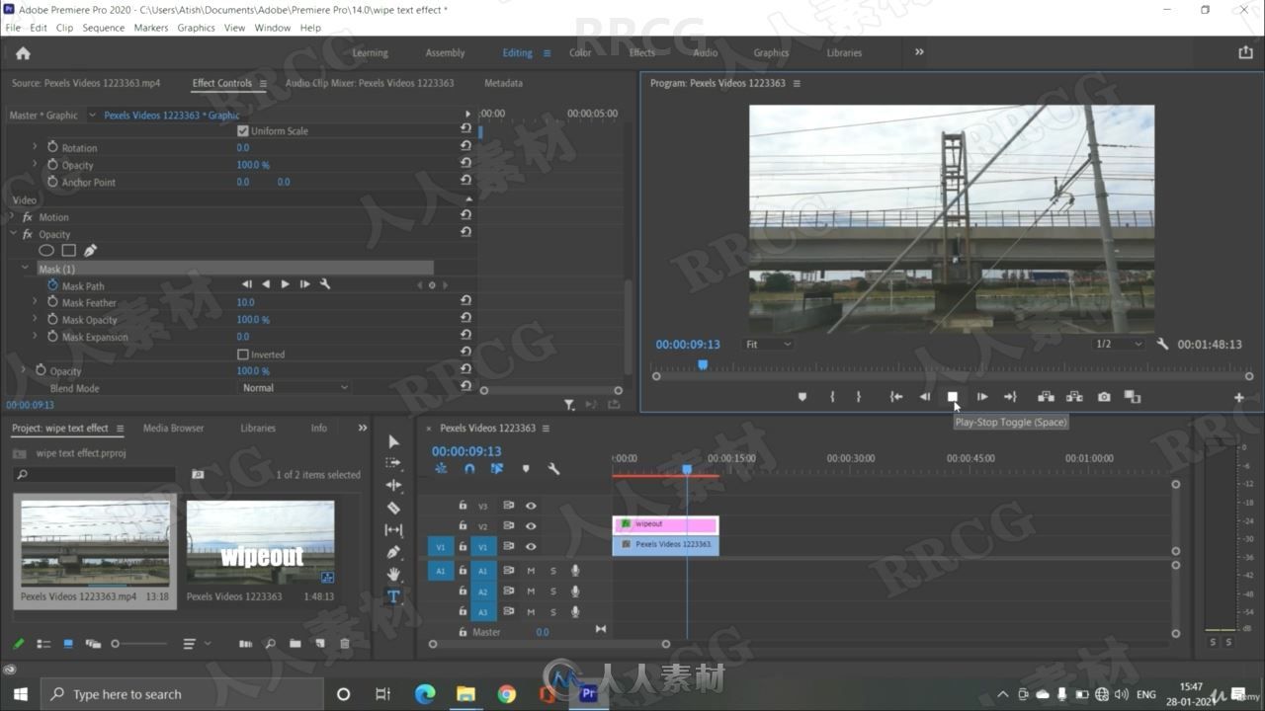The height and width of the screenshot is (711, 1265).
Task: Collapse the Opacity fx effect
Action: [14, 234]
